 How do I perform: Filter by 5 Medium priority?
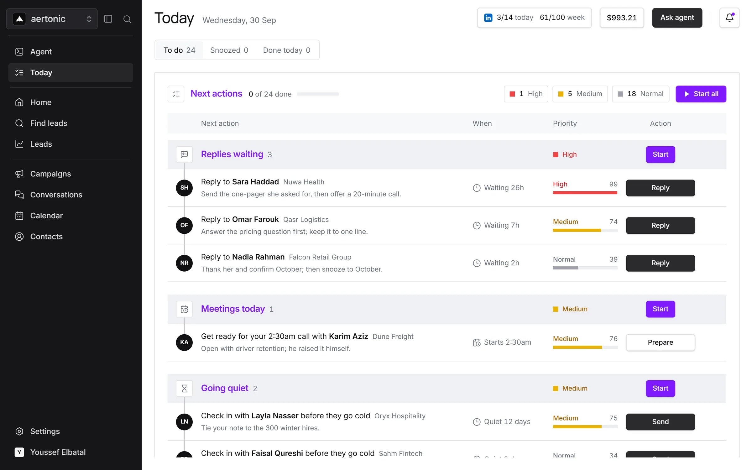580,94
